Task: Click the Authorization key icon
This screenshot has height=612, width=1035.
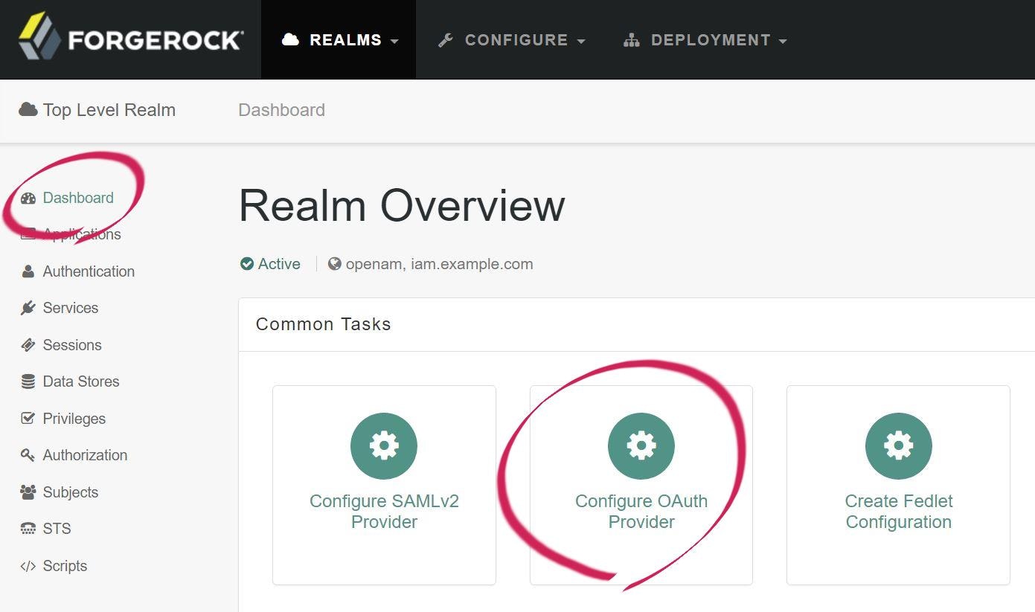Action: coord(28,455)
